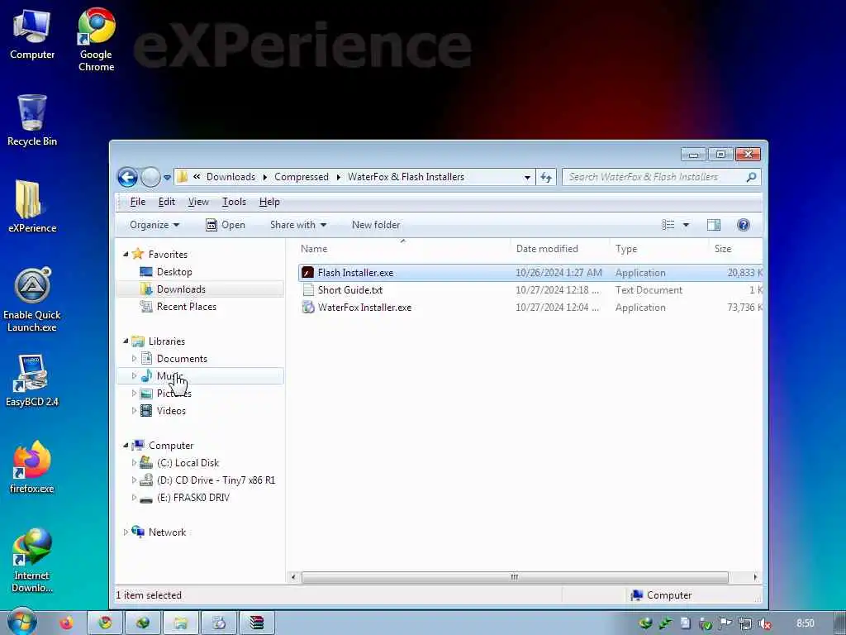Click the Chrome button on the taskbar
The width and height of the screenshot is (846, 635).
click(105, 623)
